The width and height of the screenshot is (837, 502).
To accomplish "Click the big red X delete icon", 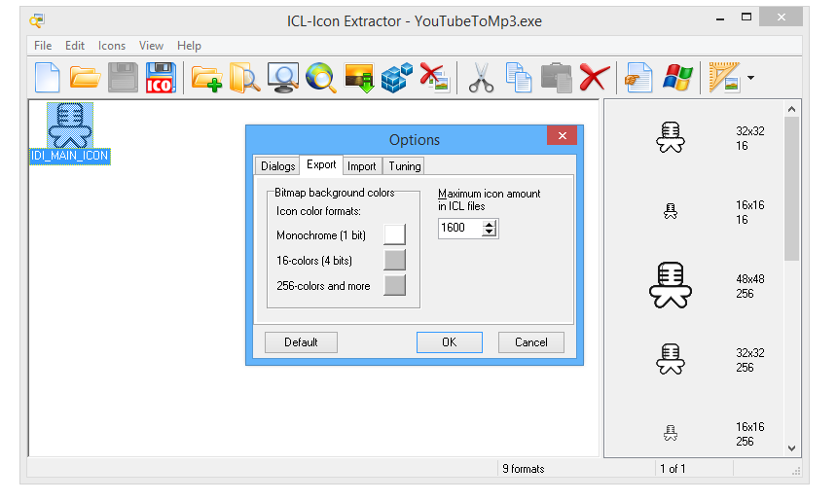I will pos(594,78).
